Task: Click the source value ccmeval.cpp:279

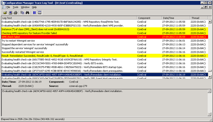Action: pos(78,86)
